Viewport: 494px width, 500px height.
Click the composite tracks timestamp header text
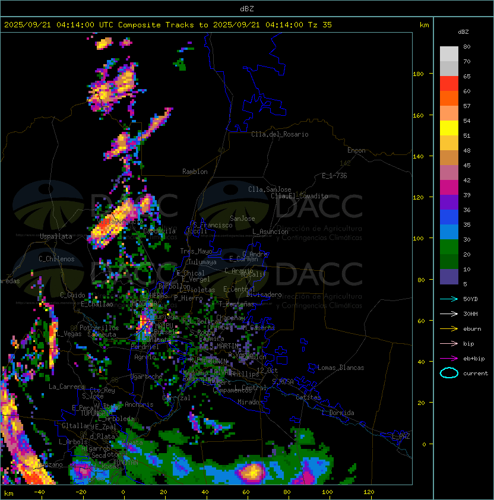coord(168,25)
